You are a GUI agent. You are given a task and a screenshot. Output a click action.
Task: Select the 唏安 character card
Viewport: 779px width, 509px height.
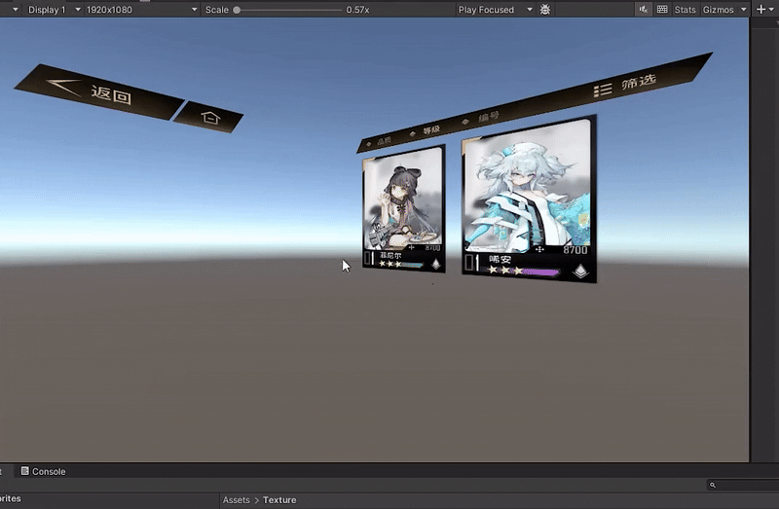(x=529, y=200)
